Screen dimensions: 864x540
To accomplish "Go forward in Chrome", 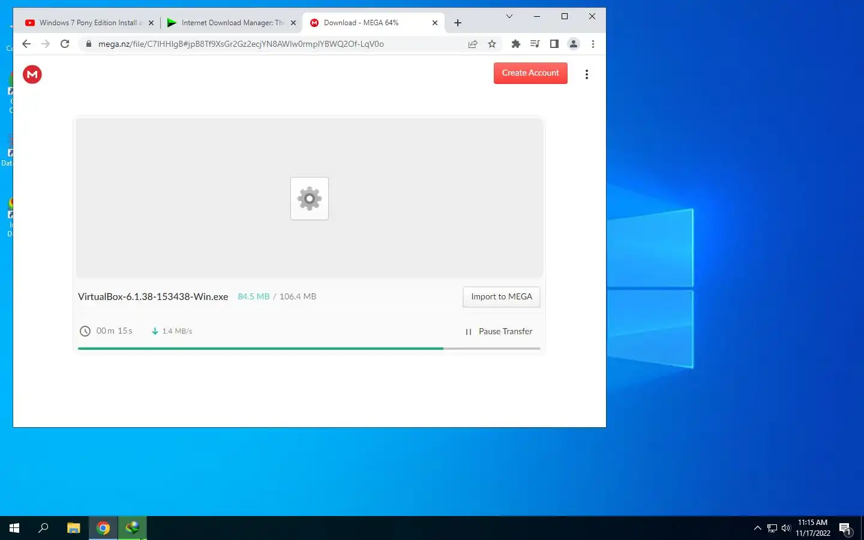I will click(46, 44).
